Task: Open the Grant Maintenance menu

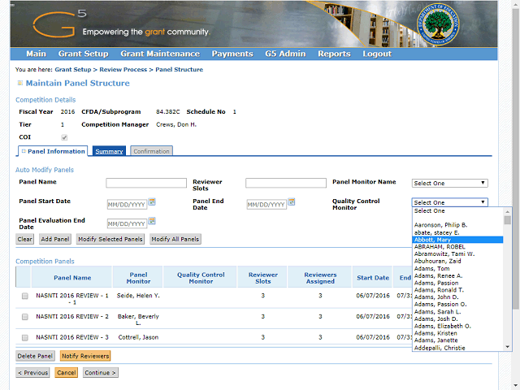Action: (160, 54)
